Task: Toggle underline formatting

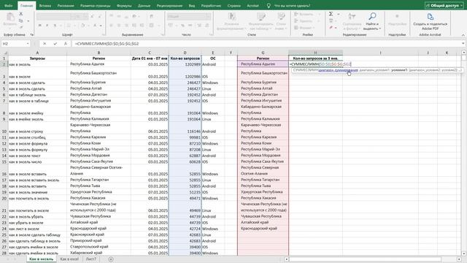Action: pyautogui.click(x=55, y=26)
